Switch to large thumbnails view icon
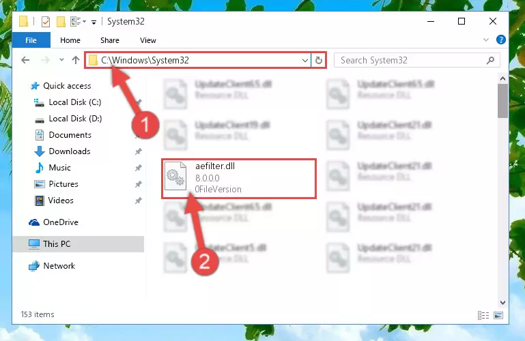Screen dimensions: 525x341 [x=498, y=315]
